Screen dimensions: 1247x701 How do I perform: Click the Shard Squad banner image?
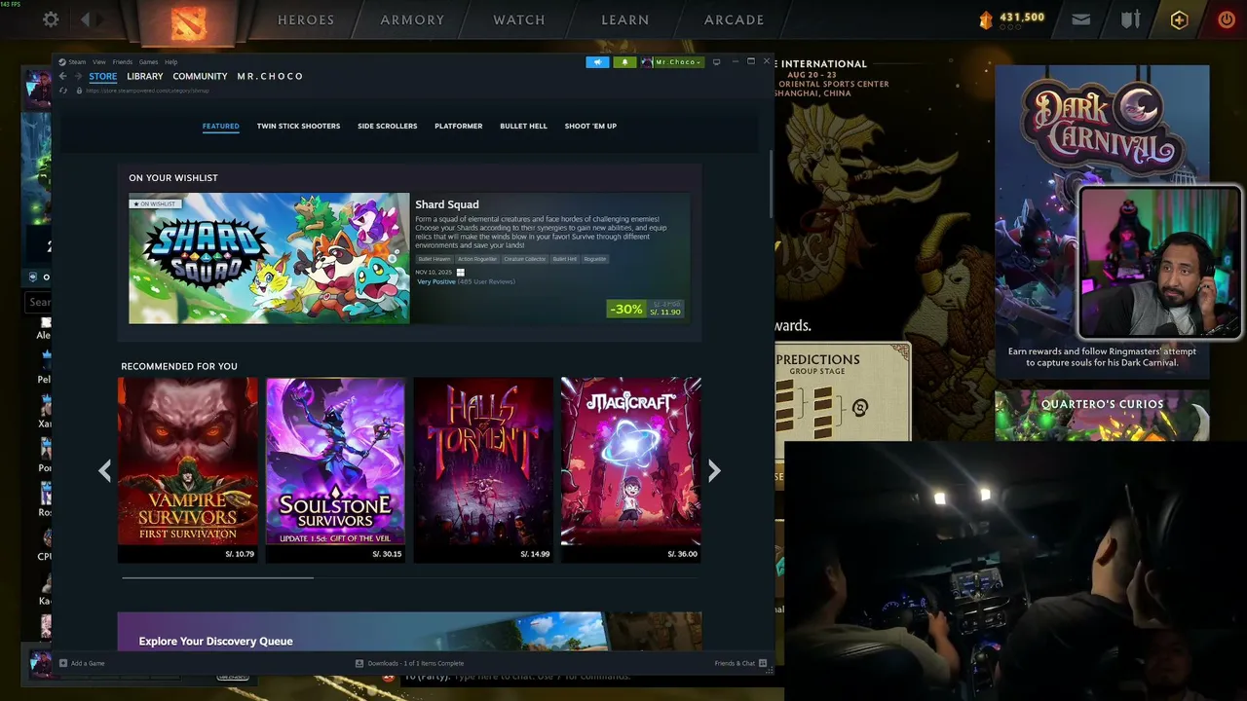[269, 258]
